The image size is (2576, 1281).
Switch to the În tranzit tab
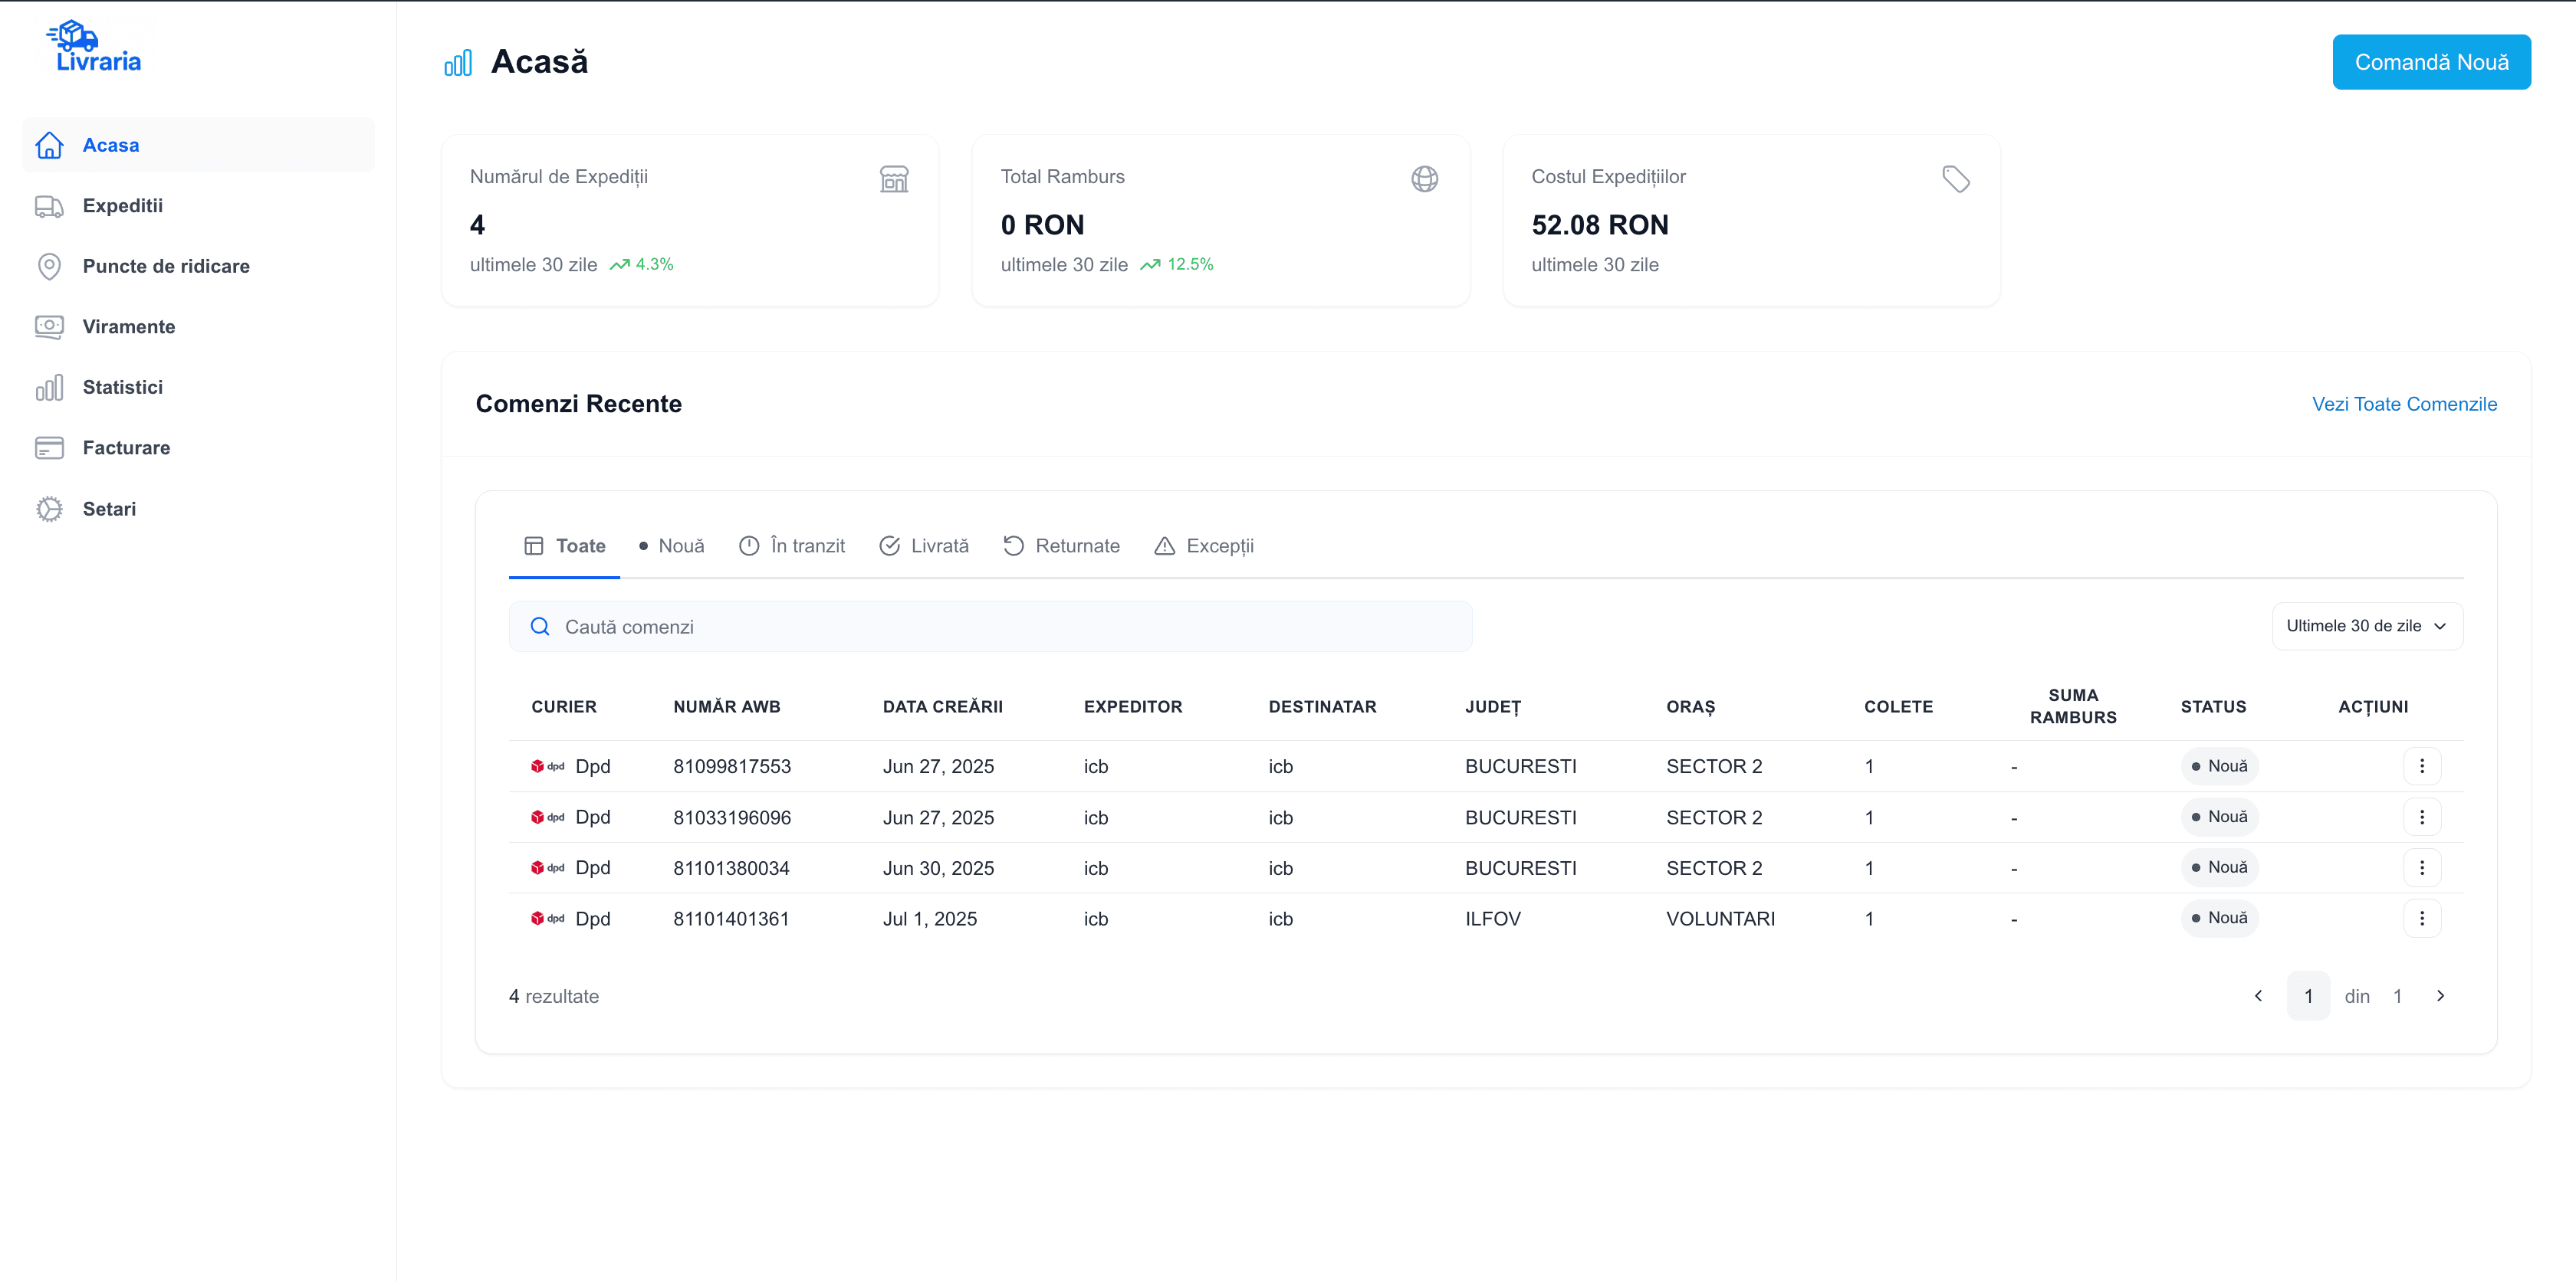coord(792,545)
